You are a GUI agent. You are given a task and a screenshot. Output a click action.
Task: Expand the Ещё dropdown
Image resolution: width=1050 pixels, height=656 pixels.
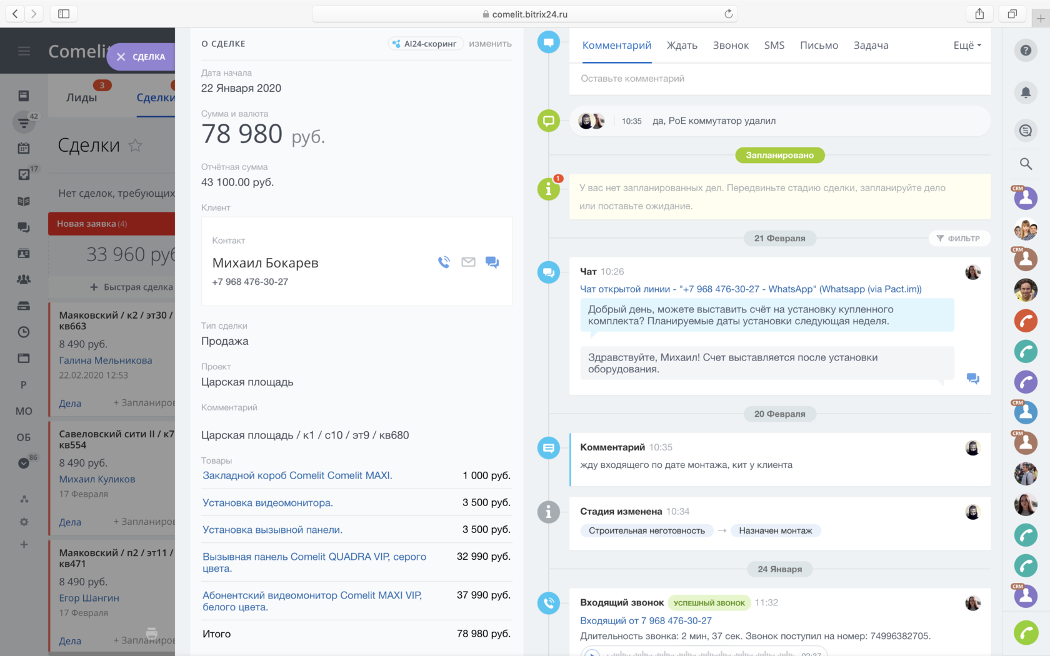coord(967,45)
